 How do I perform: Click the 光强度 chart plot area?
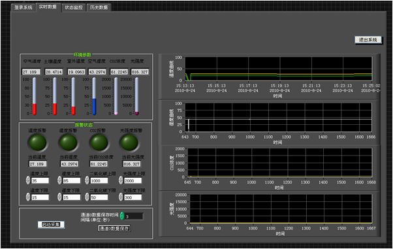[281, 209]
